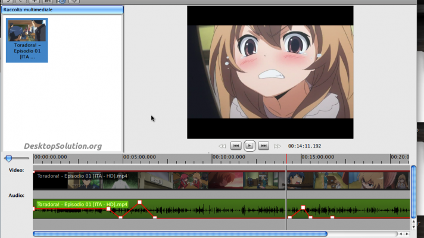This screenshot has height=238, width=424.
Task: Click the fast-forward double-arrow icon
Action: (x=278, y=146)
